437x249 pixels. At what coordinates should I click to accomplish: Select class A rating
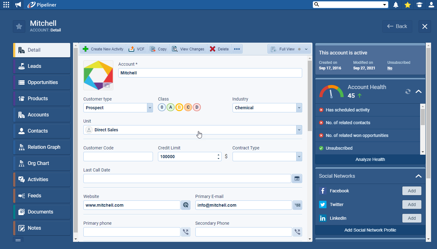170,107
